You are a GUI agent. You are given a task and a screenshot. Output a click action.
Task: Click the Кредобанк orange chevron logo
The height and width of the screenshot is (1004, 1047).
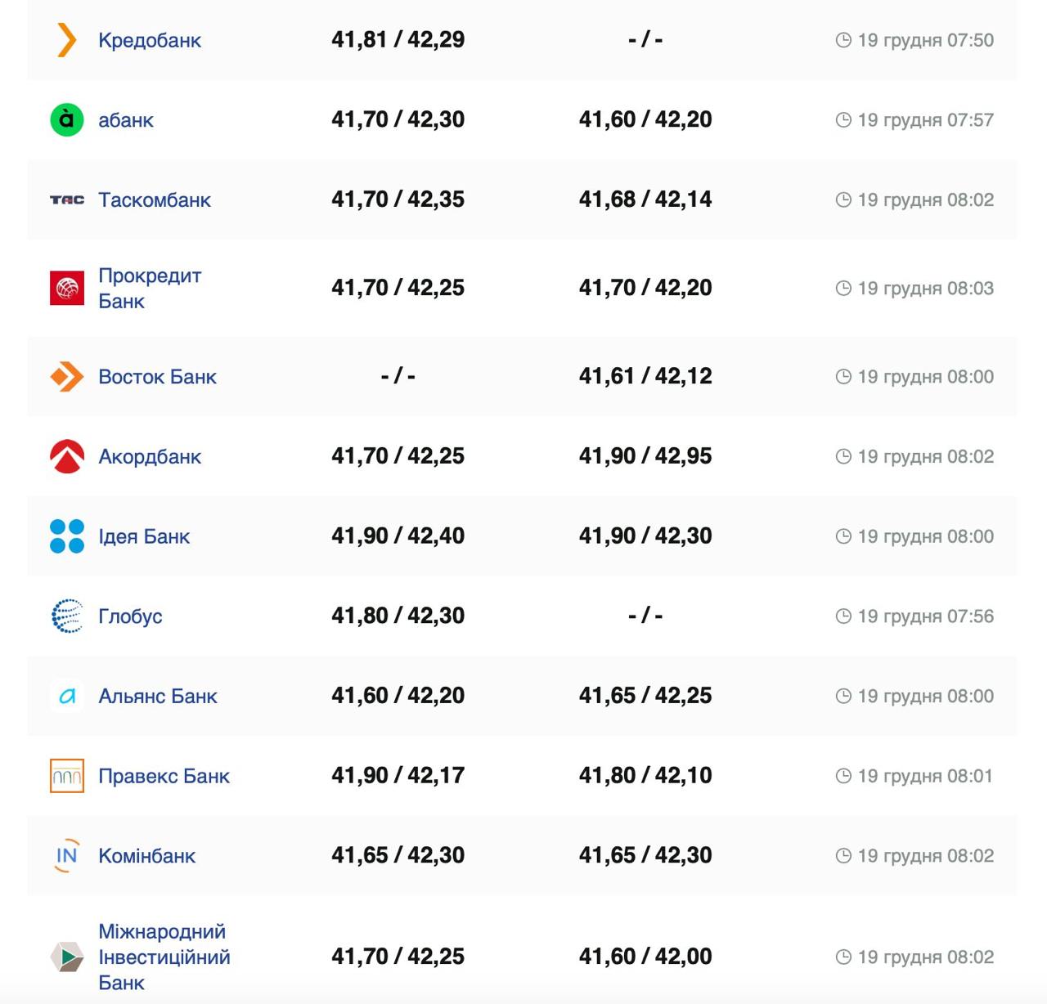(x=67, y=40)
